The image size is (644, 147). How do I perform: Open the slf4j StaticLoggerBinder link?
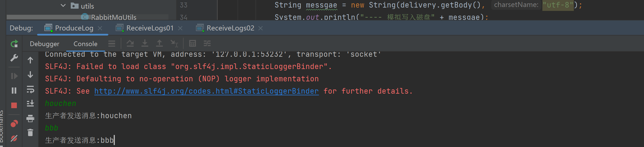pos(206,91)
